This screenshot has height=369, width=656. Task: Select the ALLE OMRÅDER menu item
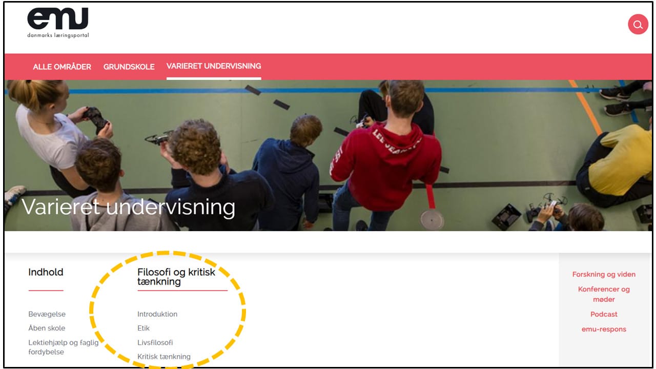pos(62,67)
